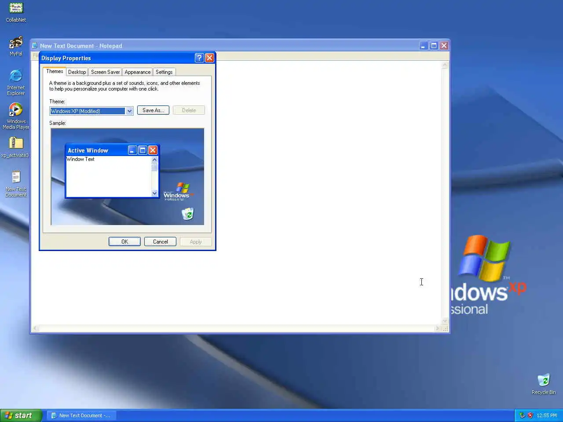
Task: Click the Save As... button
Action: 153,110
